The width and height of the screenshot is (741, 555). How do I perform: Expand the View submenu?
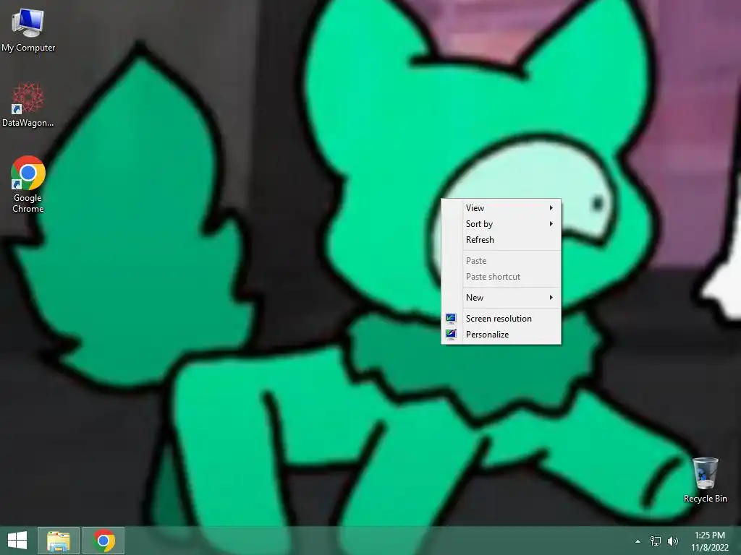(501, 207)
